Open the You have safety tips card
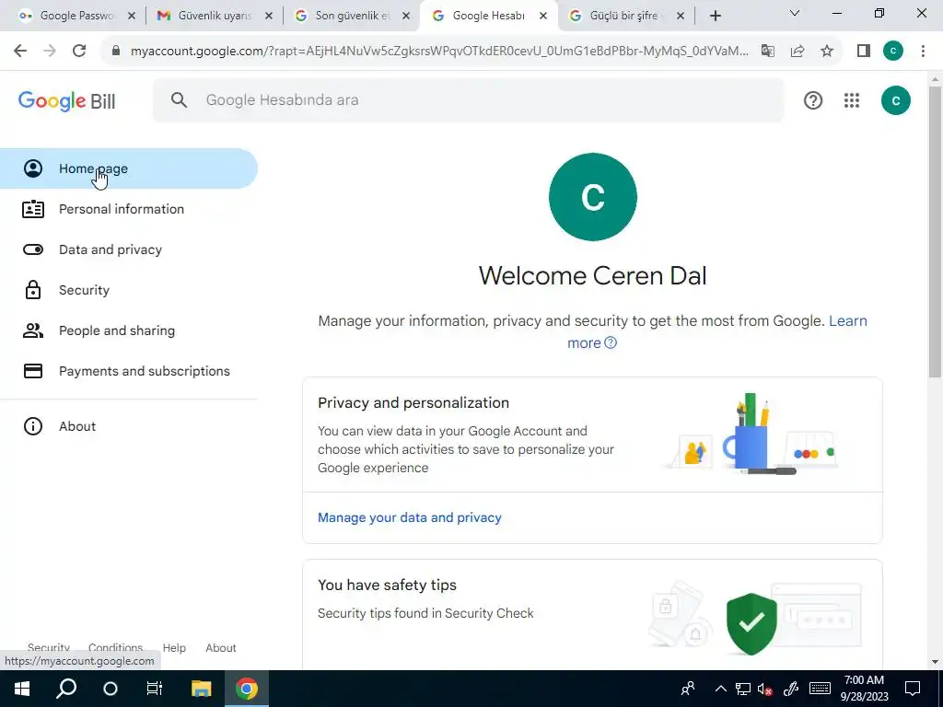This screenshot has width=943, height=707. (592, 615)
